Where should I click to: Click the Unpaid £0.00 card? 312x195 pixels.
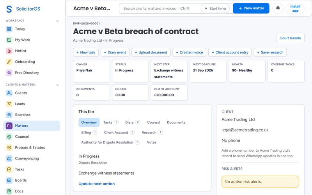[x=130, y=92]
